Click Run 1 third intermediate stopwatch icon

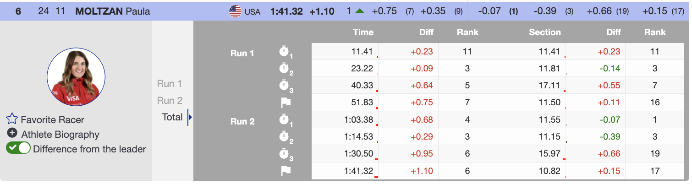(x=286, y=86)
